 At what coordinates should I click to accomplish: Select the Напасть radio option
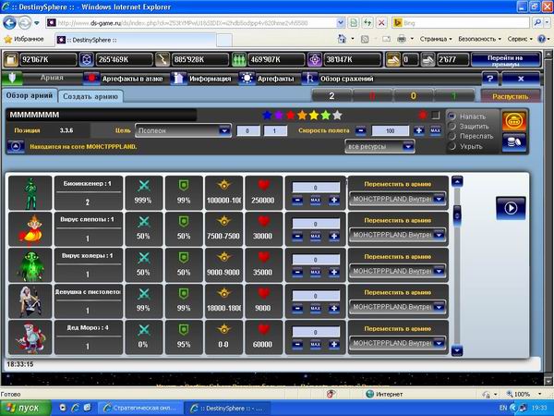point(452,116)
